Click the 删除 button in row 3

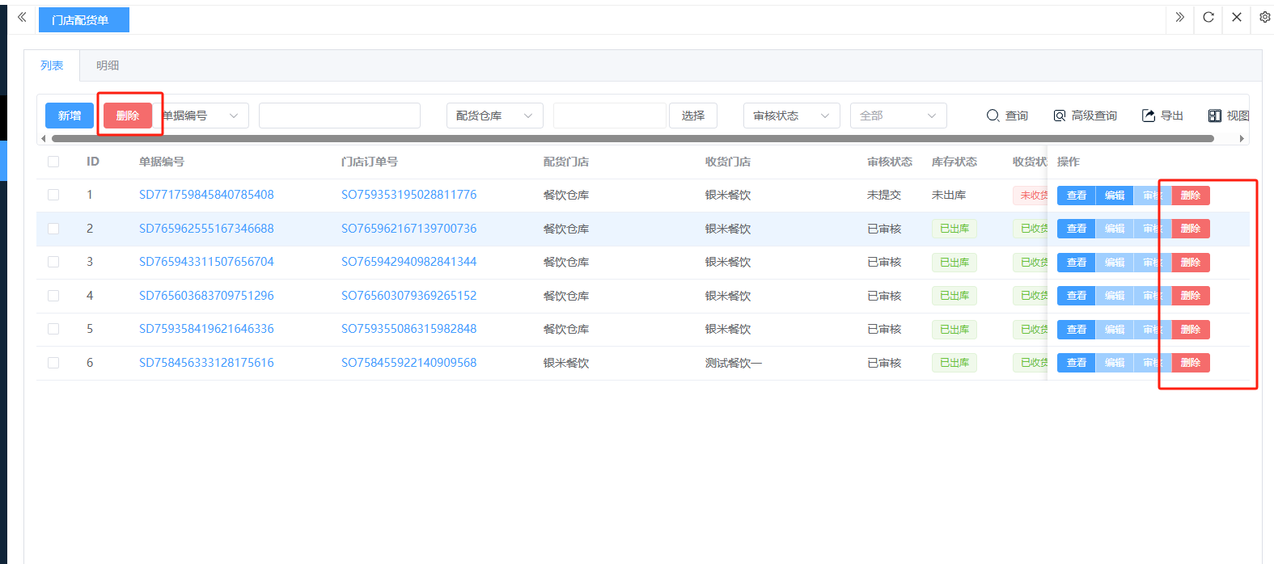pos(1191,263)
